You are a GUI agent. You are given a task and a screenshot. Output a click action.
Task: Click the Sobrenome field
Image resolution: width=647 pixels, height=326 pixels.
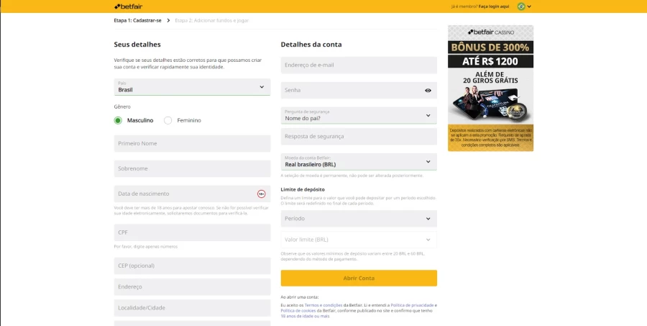(192, 168)
